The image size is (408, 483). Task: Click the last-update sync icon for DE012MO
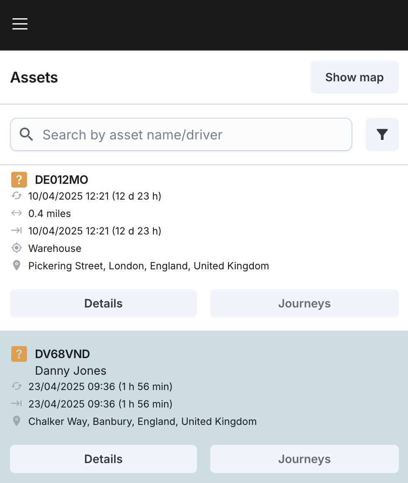click(x=17, y=196)
